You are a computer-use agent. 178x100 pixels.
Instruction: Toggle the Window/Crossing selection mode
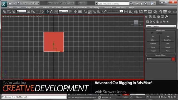(42, 12)
